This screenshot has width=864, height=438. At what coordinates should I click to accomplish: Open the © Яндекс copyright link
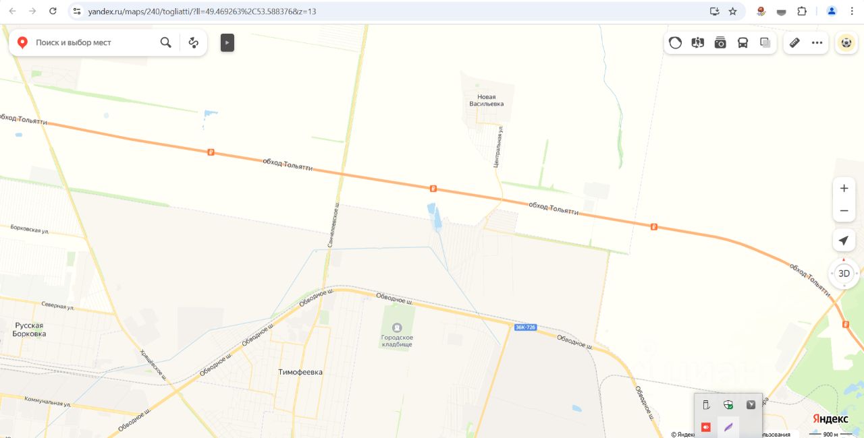[682, 434]
